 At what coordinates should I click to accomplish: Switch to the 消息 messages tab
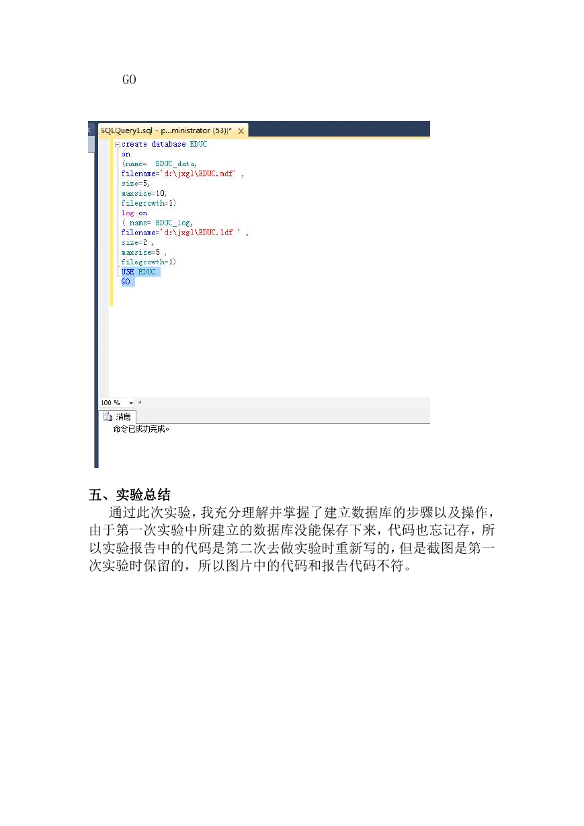click(x=118, y=417)
